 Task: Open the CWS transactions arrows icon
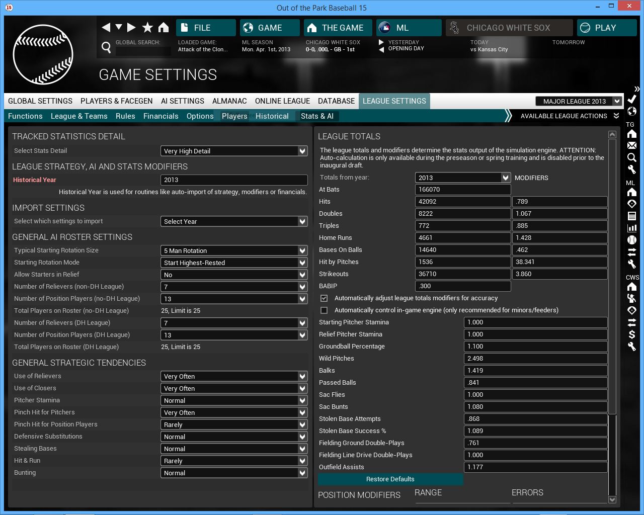tap(632, 322)
